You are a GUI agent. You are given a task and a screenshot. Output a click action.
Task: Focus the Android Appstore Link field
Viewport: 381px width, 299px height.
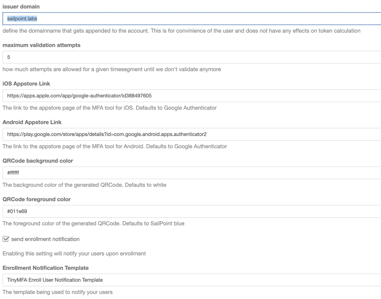point(191,134)
